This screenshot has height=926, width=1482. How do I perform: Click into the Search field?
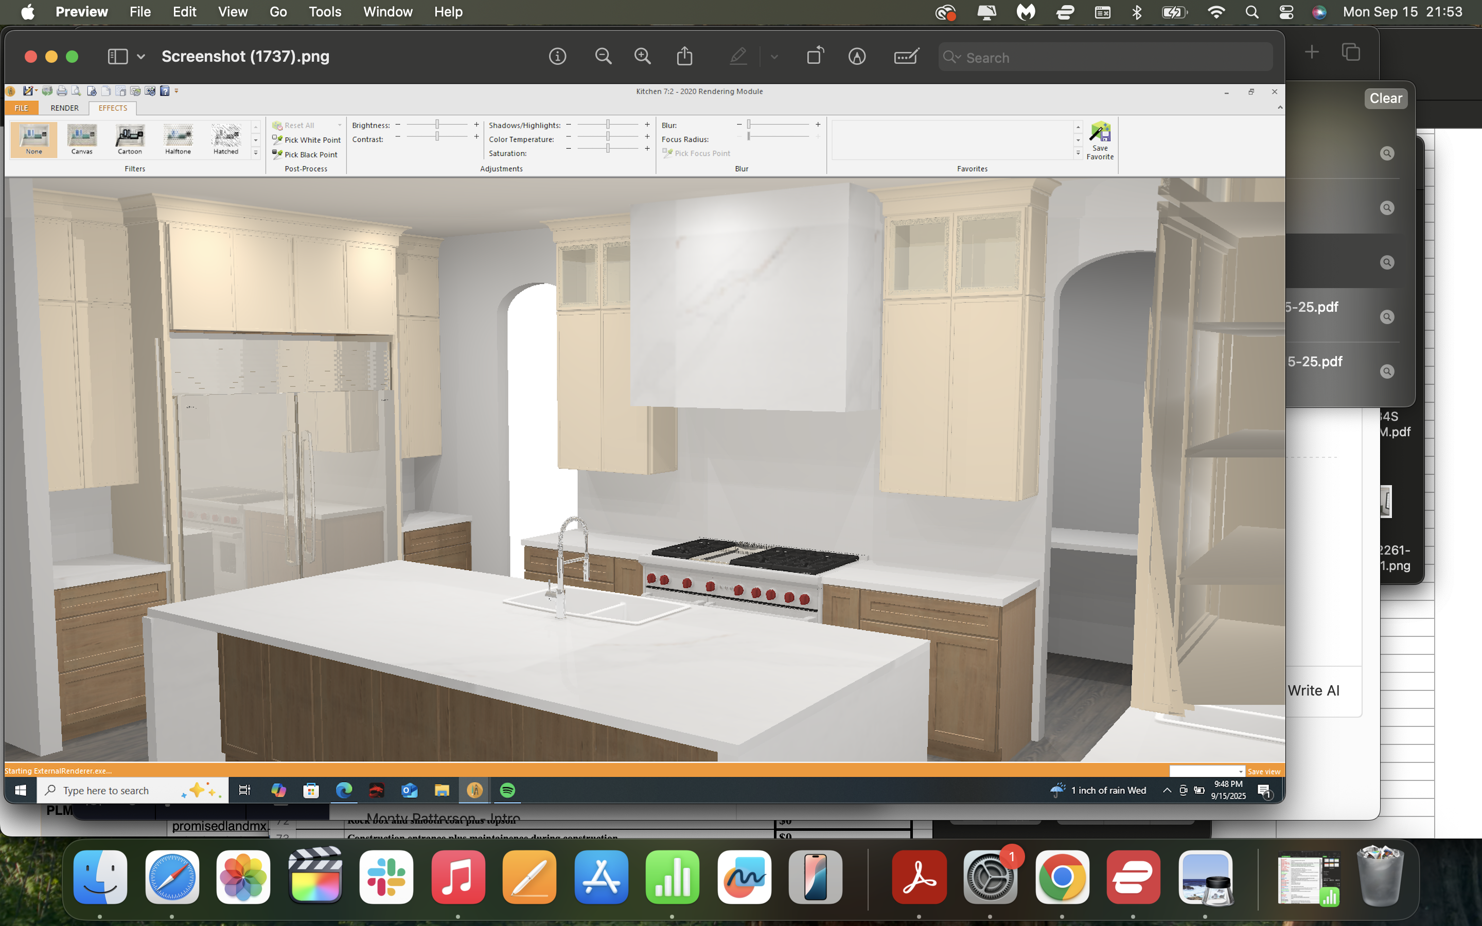tap(1115, 58)
